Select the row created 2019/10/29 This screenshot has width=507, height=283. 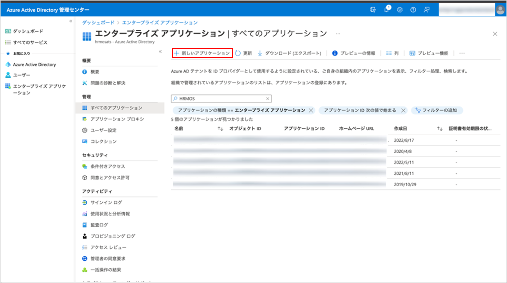(x=336, y=184)
